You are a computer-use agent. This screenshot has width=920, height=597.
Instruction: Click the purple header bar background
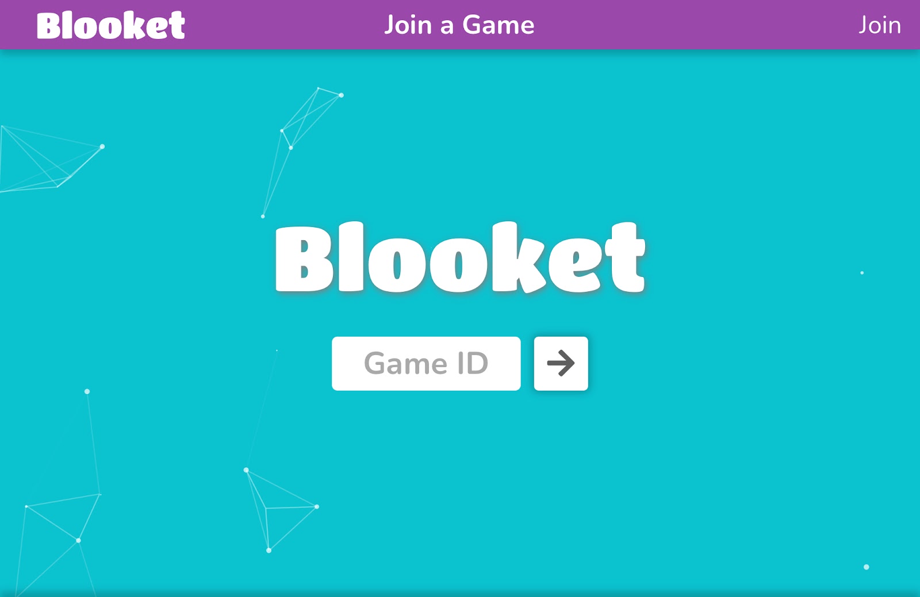point(690,25)
